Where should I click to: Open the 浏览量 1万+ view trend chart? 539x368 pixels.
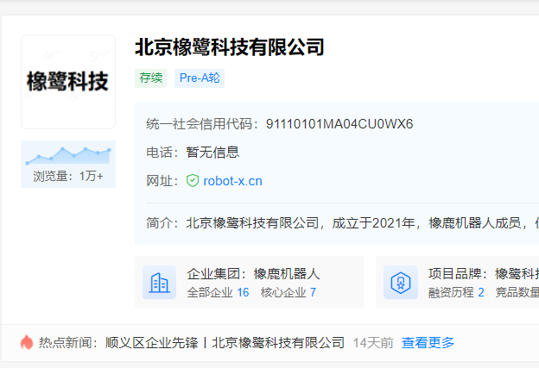[68, 164]
